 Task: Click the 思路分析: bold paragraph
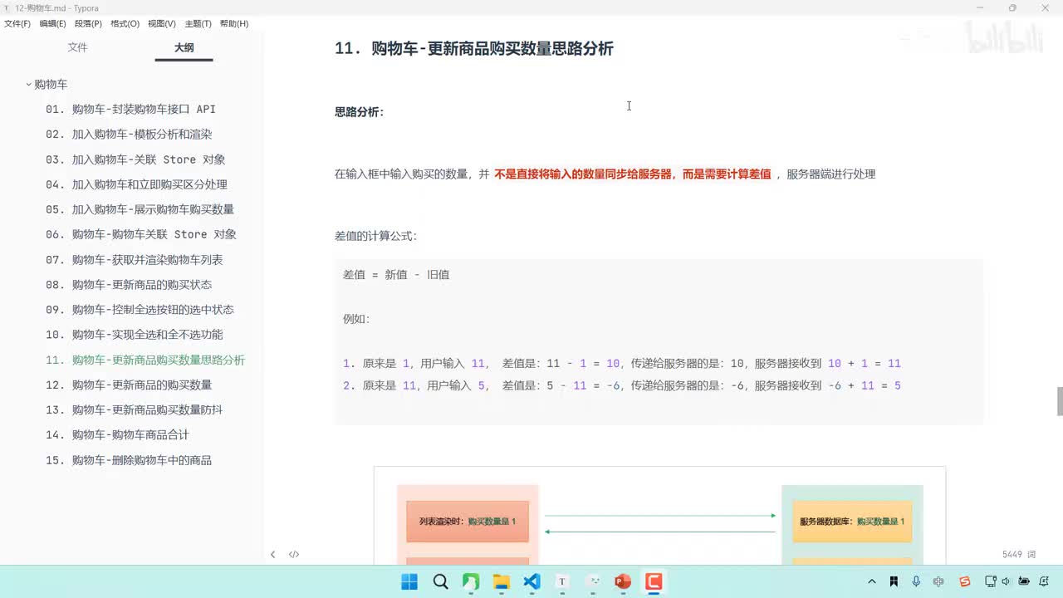tap(360, 112)
